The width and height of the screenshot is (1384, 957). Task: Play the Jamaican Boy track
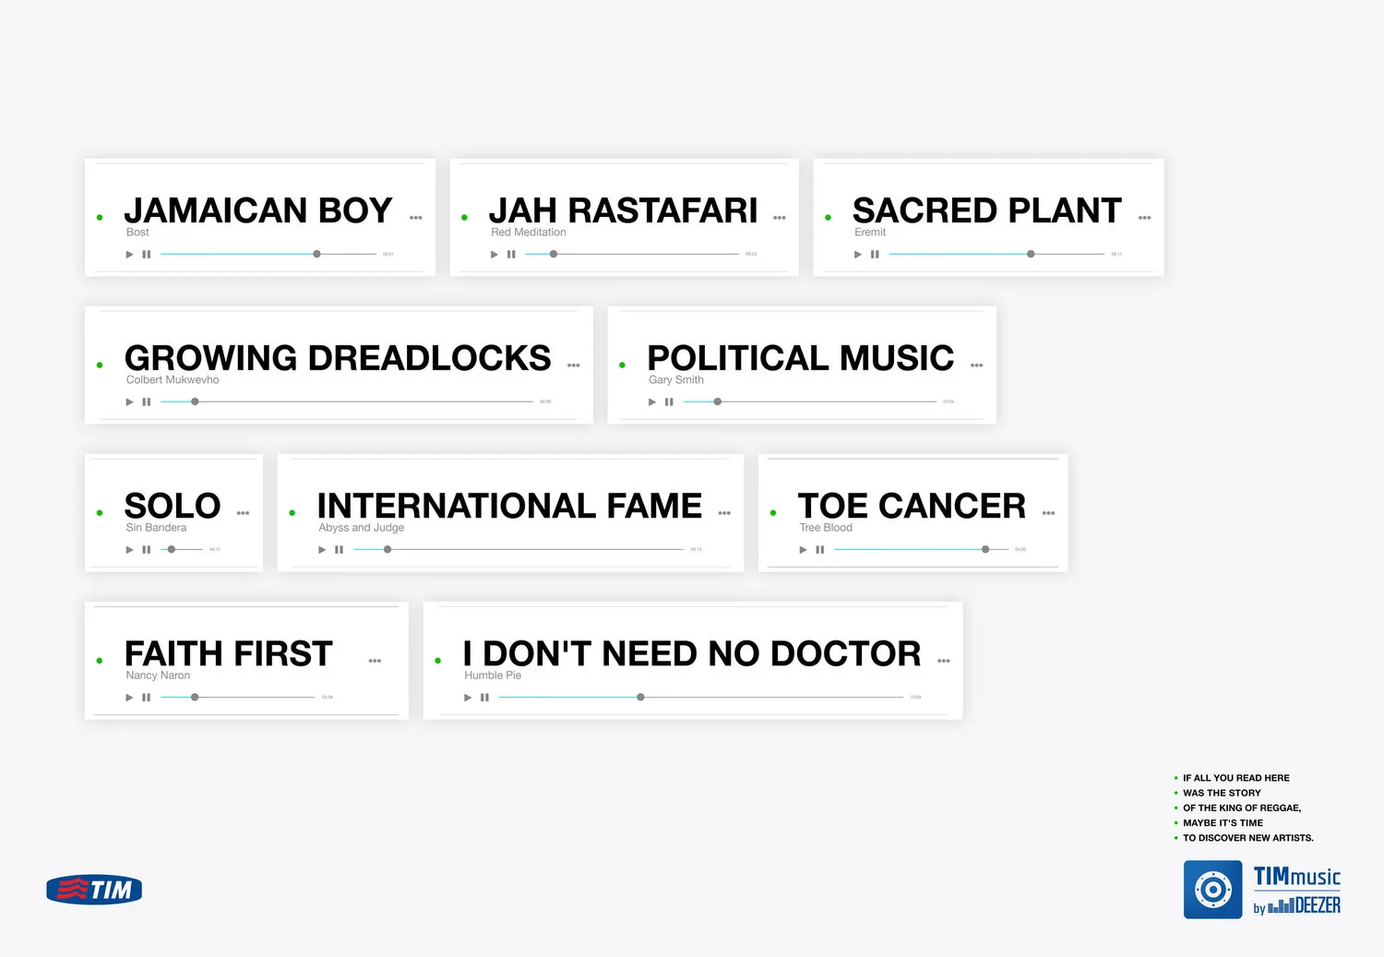click(x=129, y=254)
